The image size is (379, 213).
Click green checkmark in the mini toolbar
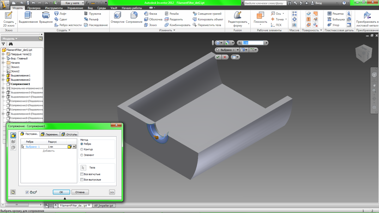click(218, 57)
